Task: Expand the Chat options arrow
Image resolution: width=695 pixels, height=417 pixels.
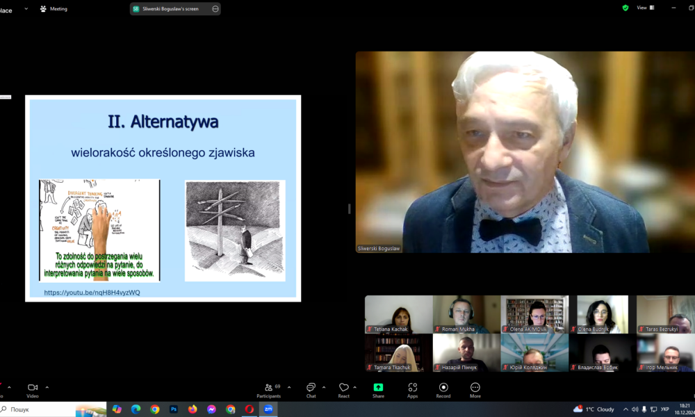Action: tap(324, 387)
